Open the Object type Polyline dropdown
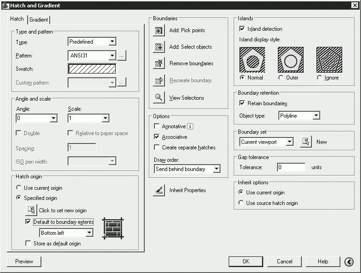Viewport: 361px width, 273px height. pyautogui.click(x=299, y=115)
